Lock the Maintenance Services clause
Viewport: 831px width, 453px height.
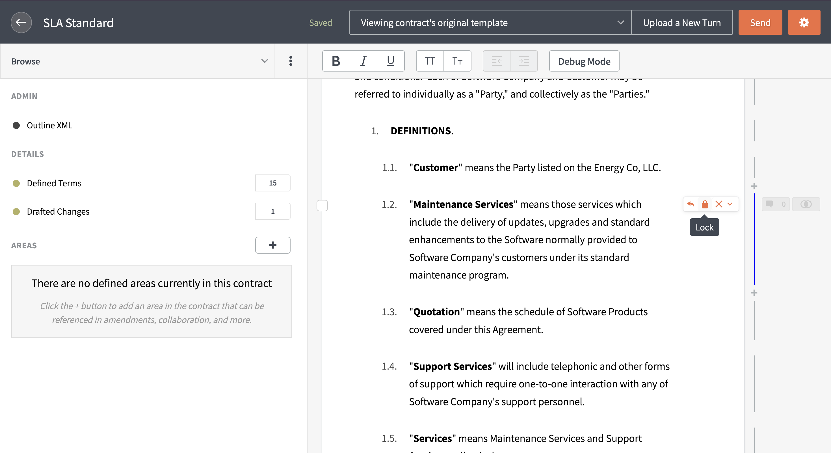click(705, 204)
